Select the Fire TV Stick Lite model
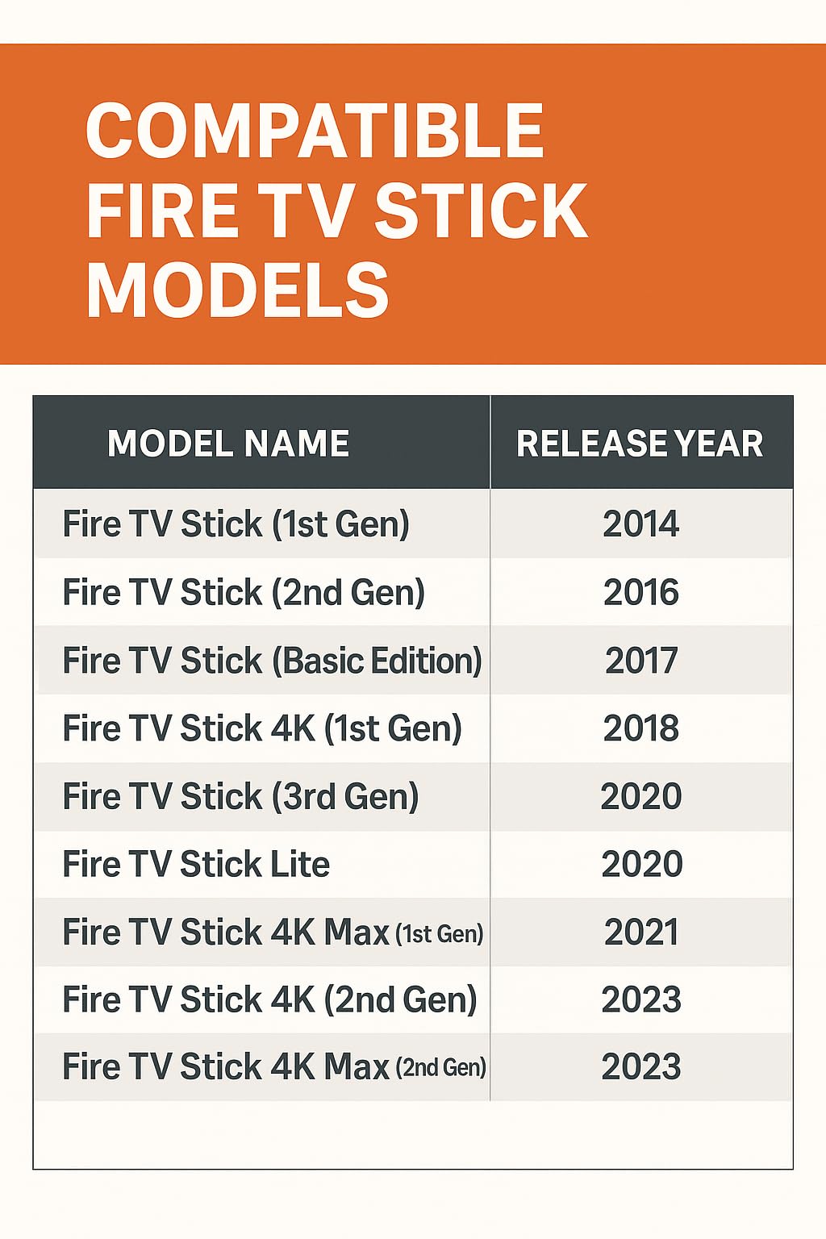This screenshot has width=826, height=1239. (196, 864)
